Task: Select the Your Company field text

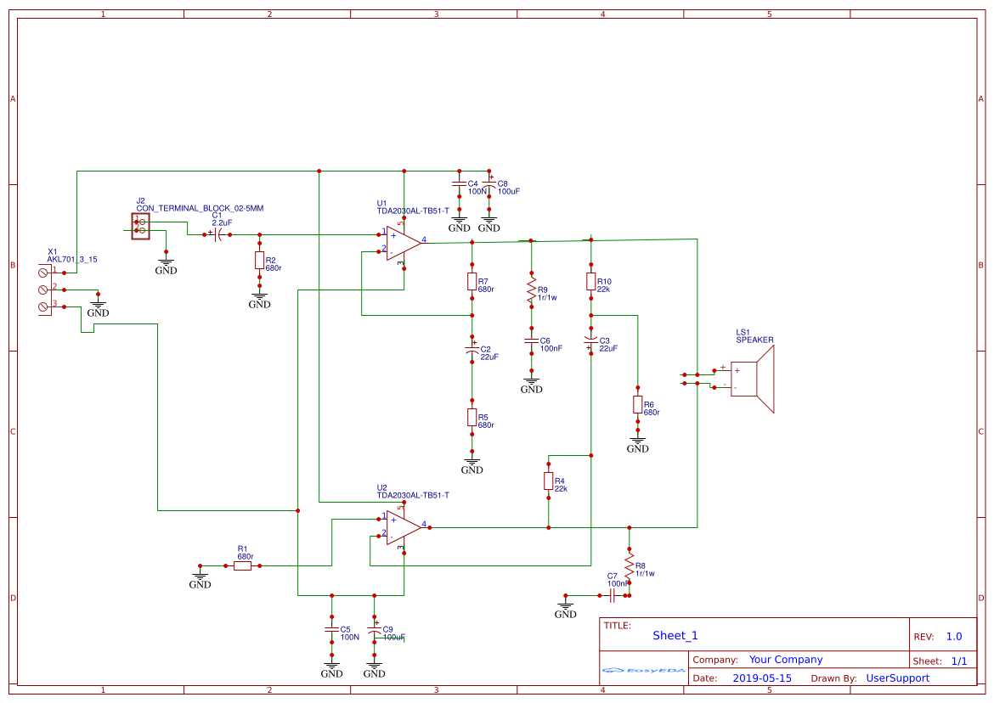Action: tap(786, 660)
